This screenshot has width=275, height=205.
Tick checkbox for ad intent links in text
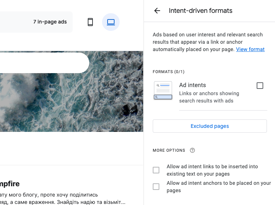coord(156,170)
